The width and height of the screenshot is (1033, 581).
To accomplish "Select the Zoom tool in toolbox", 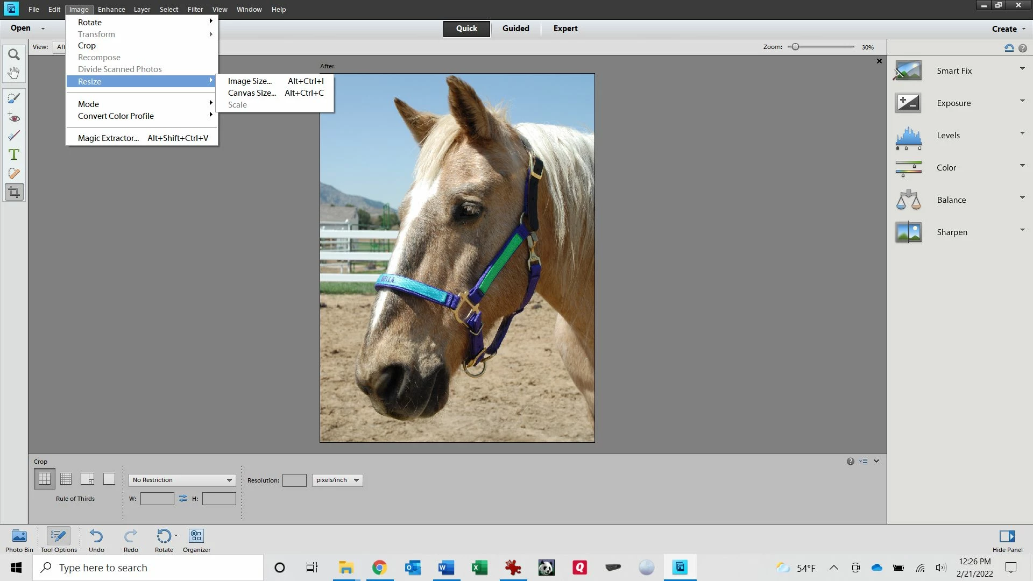I will [x=14, y=54].
